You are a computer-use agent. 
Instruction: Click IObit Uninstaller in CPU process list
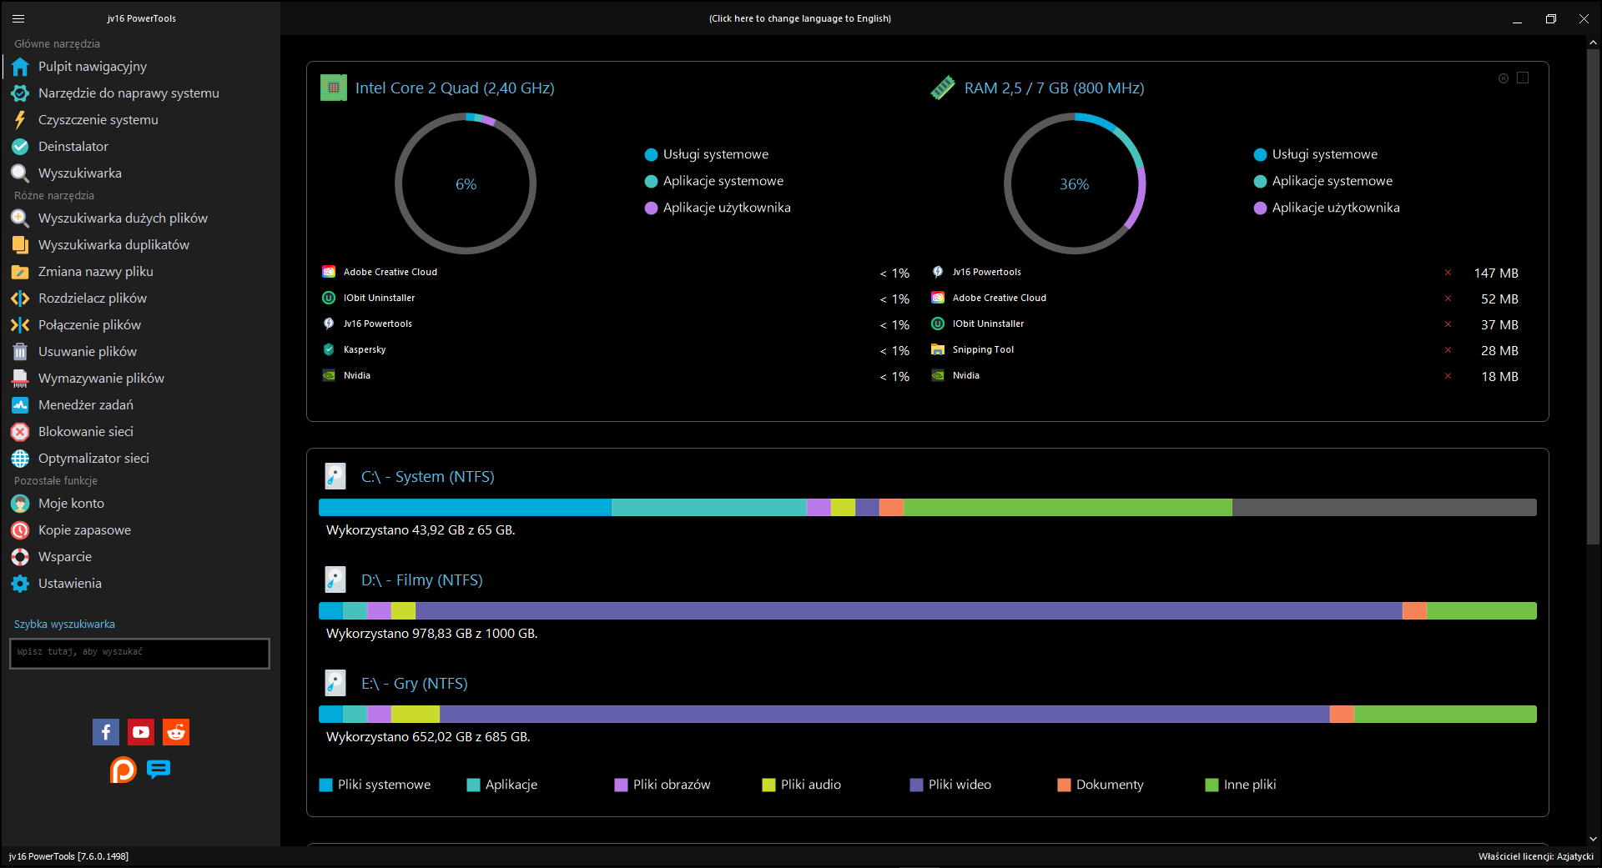pos(379,298)
